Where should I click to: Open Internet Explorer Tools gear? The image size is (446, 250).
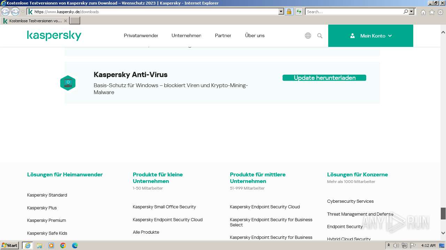[x=440, y=12]
